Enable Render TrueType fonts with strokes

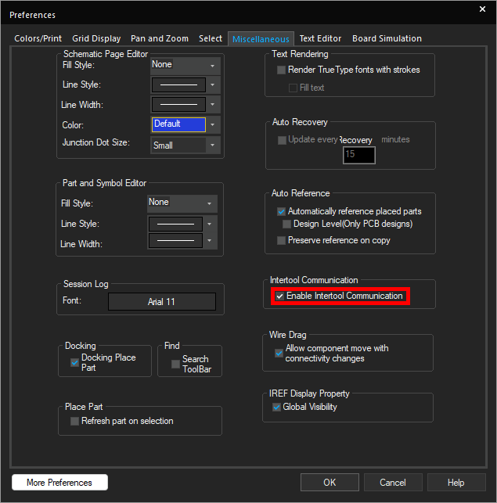tap(282, 70)
